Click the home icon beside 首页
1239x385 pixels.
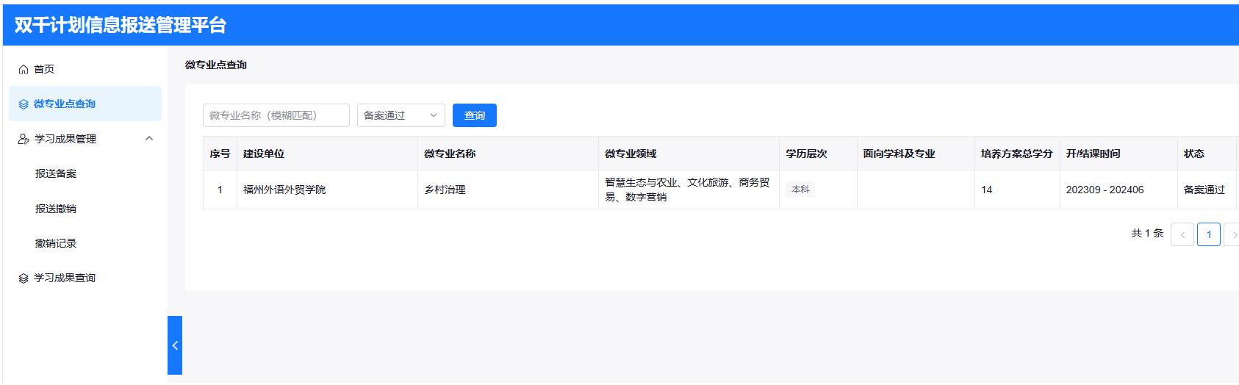click(24, 69)
